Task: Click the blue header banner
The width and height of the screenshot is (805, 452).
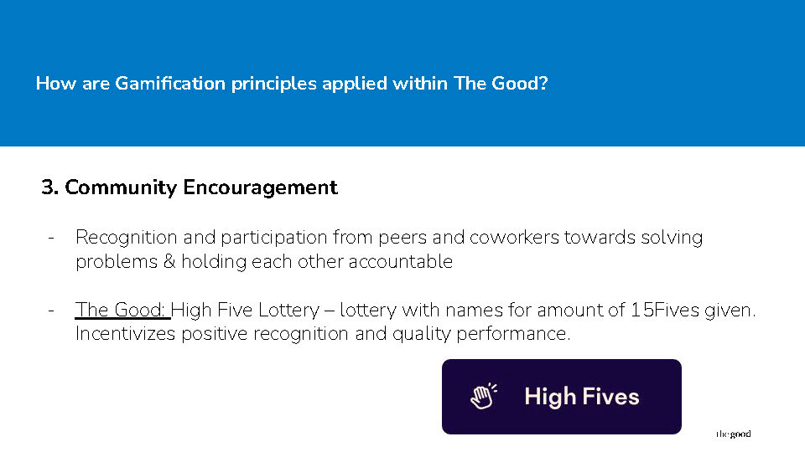Action: point(402,74)
